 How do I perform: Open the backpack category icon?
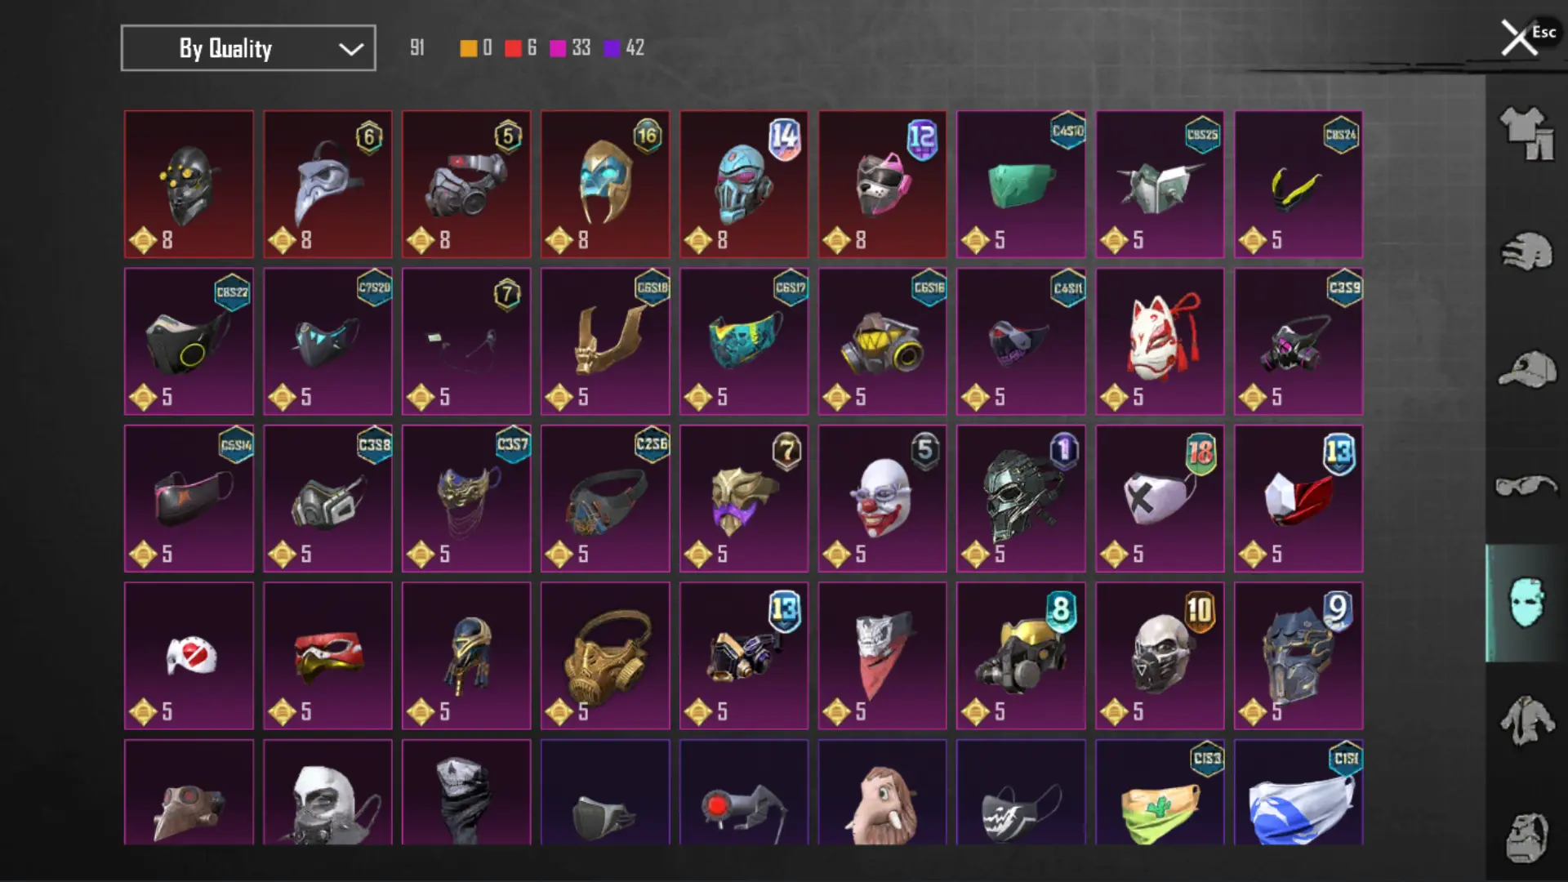(1526, 837)
